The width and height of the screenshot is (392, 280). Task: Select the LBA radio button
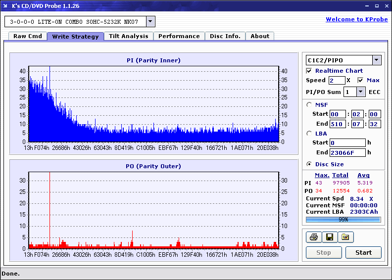[309, 133]
